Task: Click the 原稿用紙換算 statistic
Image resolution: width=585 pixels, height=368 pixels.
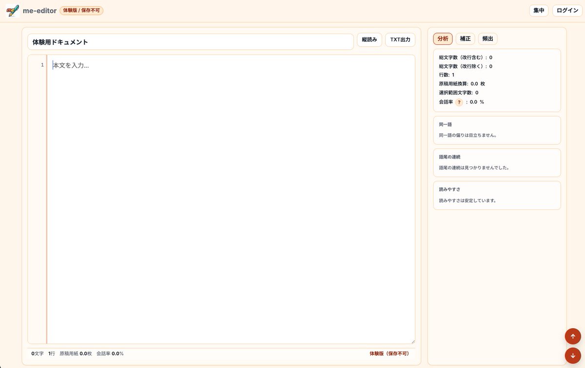Action: 462,84
